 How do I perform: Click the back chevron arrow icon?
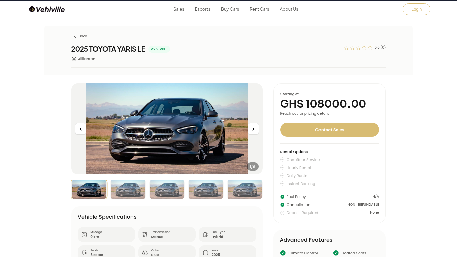point(75,36)
